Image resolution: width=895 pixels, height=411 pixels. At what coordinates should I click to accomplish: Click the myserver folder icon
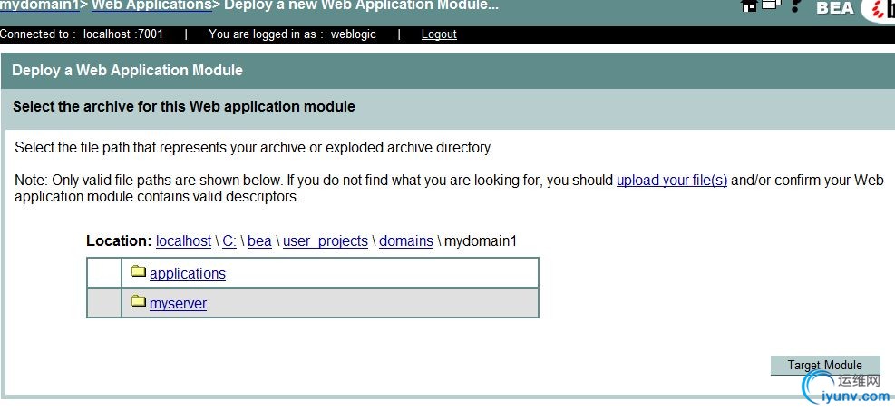139,301
